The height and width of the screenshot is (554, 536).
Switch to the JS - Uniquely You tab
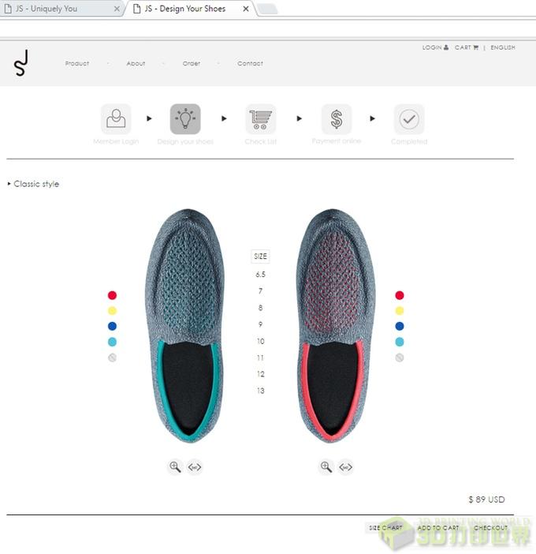pyautogui.click(x=47, y=9)
